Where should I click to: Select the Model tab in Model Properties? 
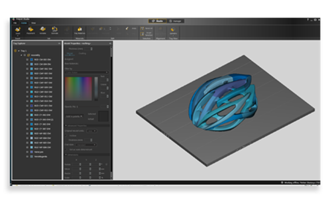[x=70, y=54]
